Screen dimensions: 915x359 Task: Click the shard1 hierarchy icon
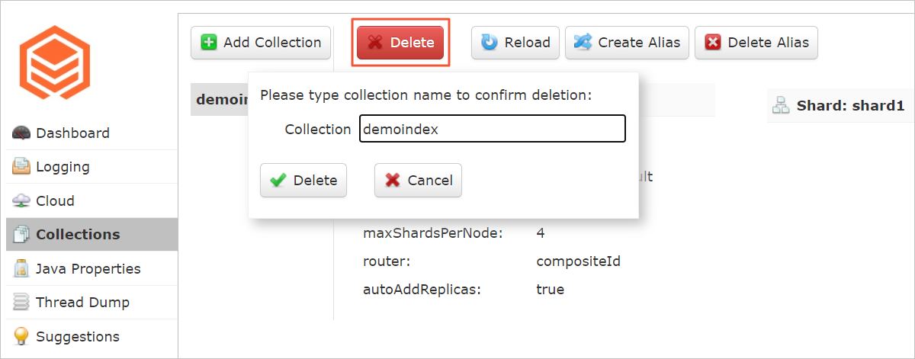(x=781, y=106)
